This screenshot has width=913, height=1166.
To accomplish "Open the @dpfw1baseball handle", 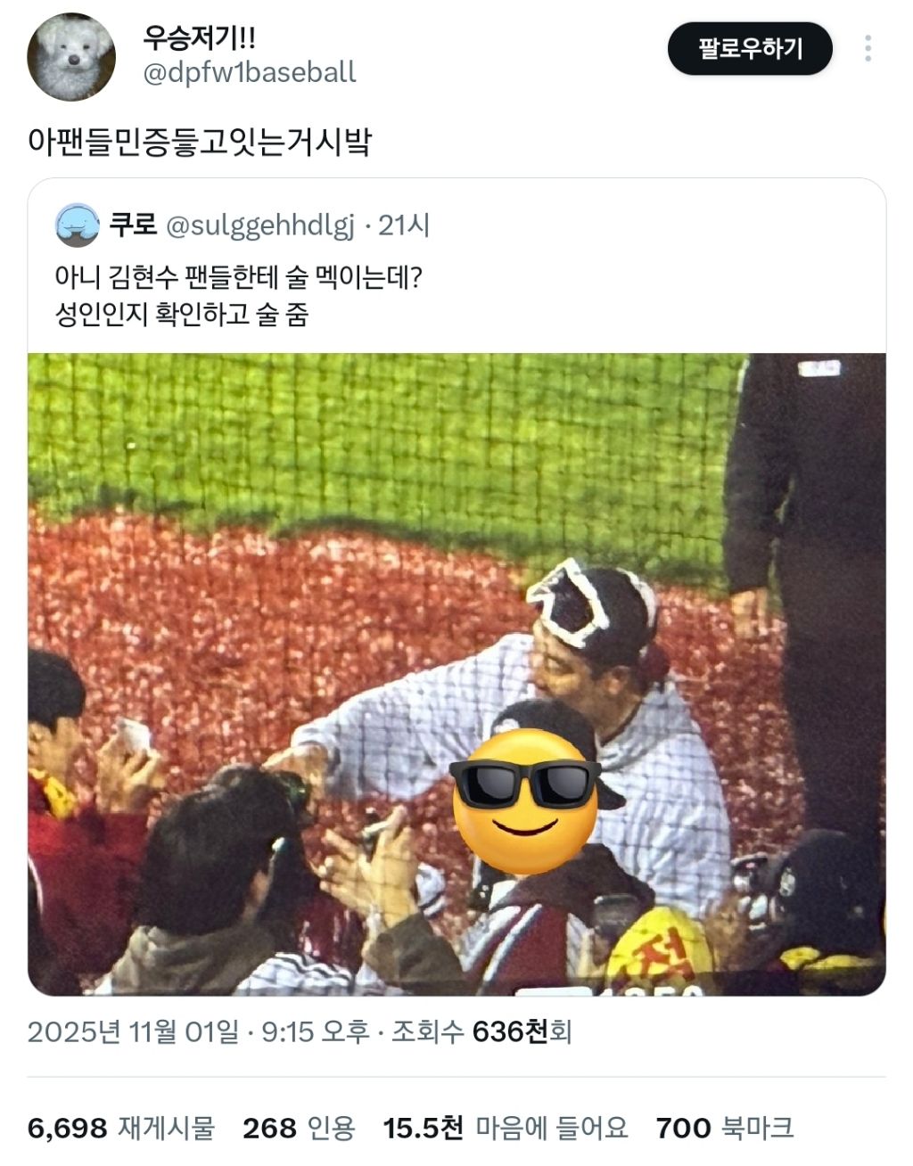I will pos(250,72).
